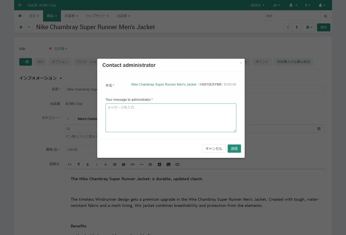Open the ウェブサイト dropdown menu
Image resolution: width=346 pixels, height=235 pixels.
(x=97, y=16)
